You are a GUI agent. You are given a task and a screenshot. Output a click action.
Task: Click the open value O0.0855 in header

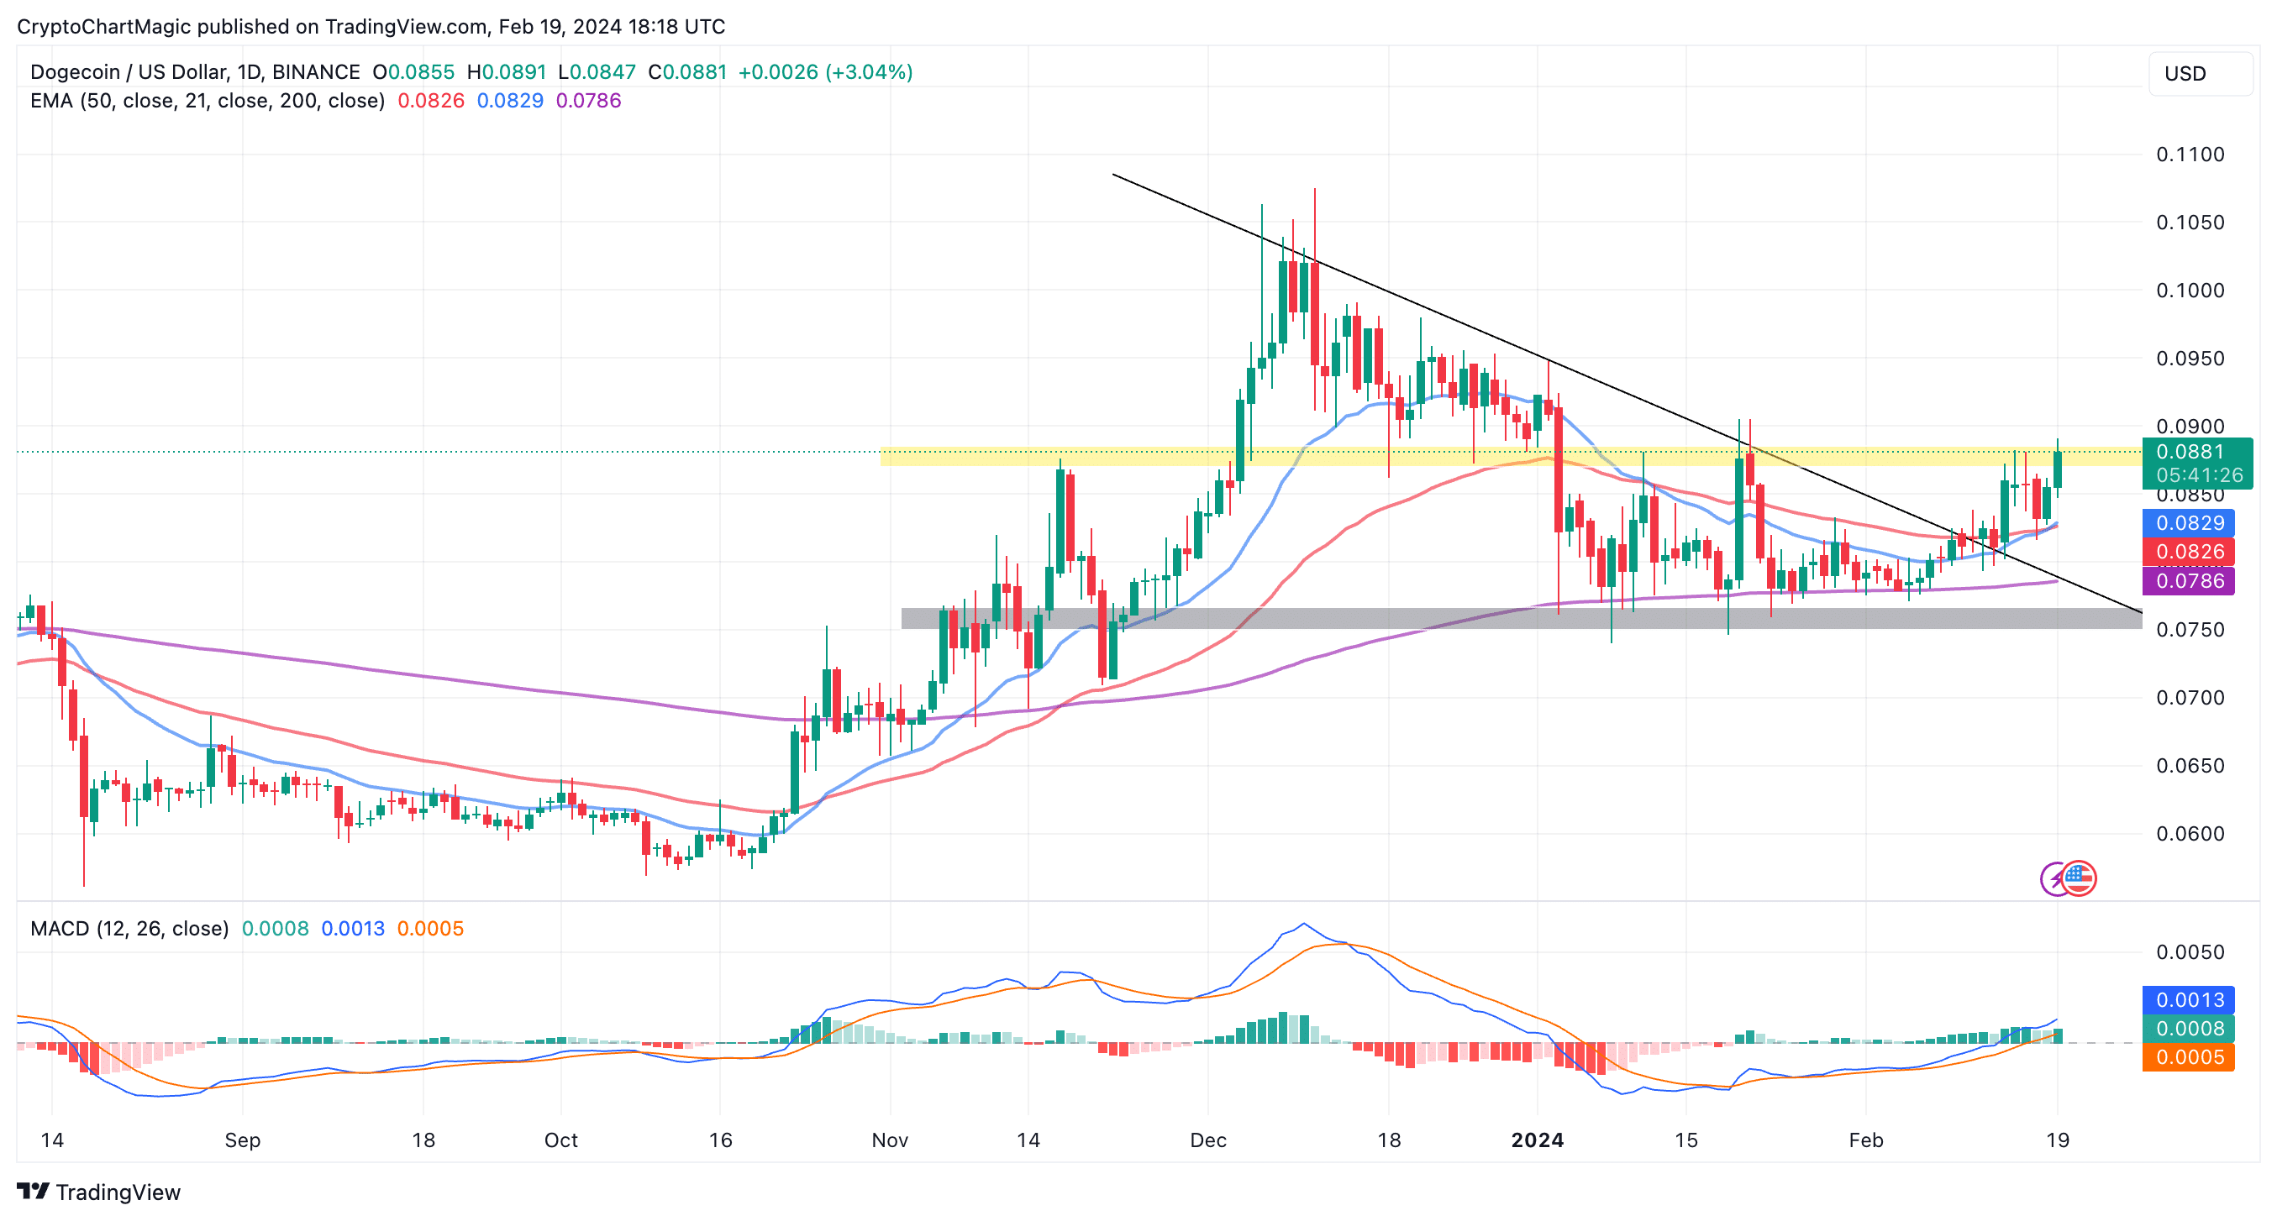pyautogui.click(x=413, y=71)
